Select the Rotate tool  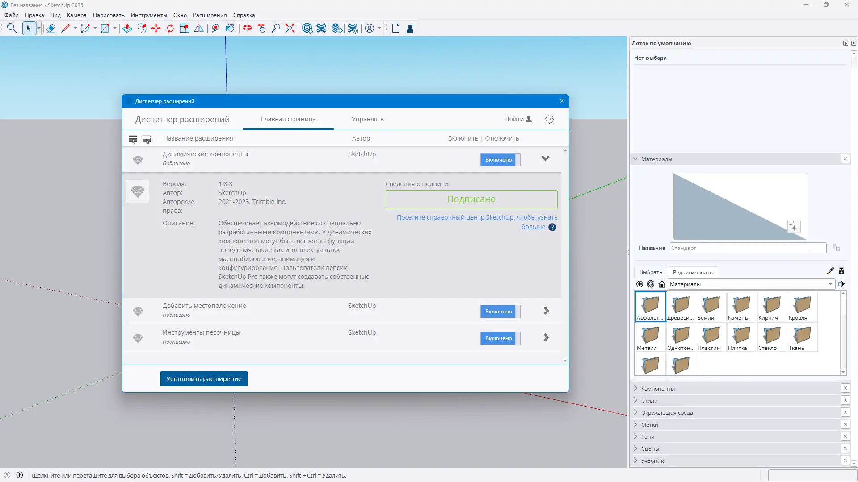[170, 29]
